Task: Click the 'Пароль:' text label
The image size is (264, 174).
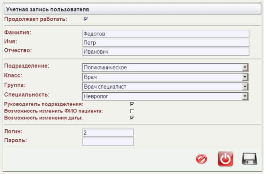Action: click(15, 140)
